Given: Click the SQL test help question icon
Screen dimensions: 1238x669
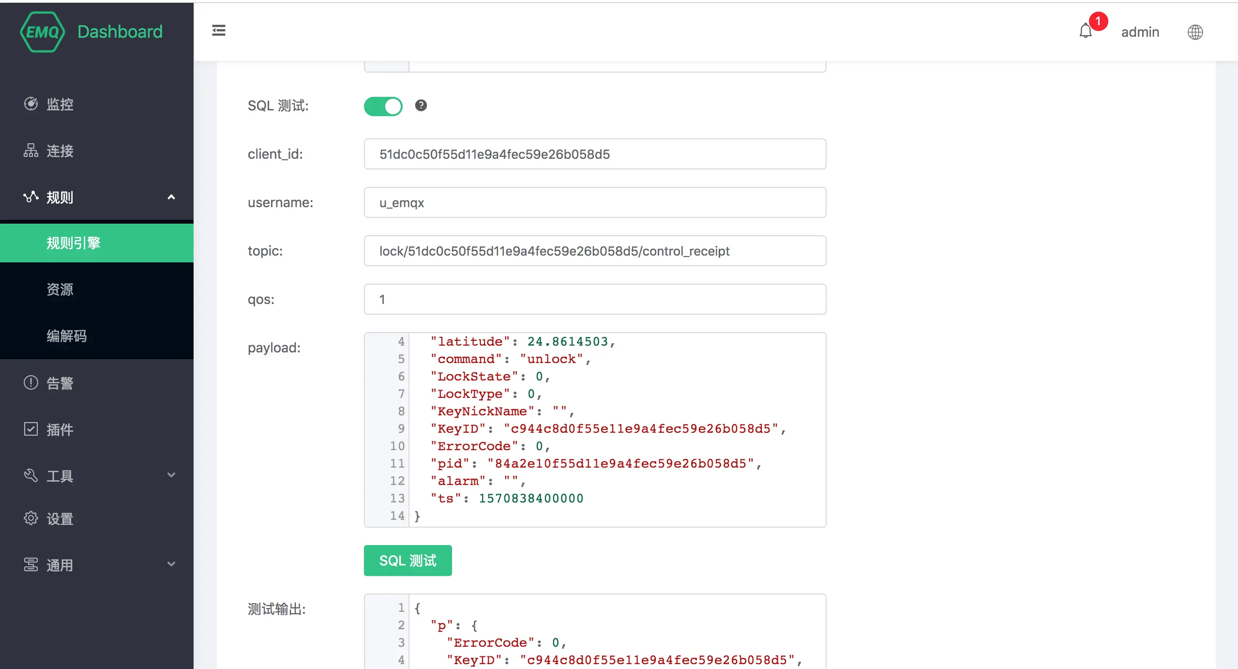Looking at the screenshot, I should tap(421, 106).
